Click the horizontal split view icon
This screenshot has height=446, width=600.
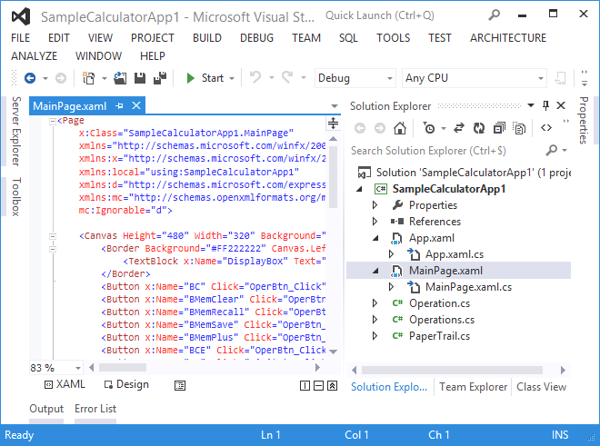tap(319, 385)
